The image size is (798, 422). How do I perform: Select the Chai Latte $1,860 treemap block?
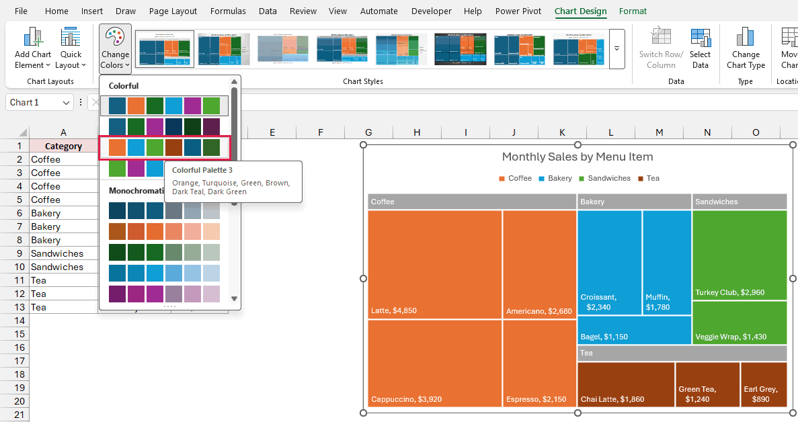[x=626, y=384]
